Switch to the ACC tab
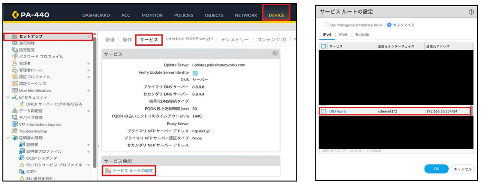Image resolution: width=482 pixels, height=182 pixels. pyautogui.click(x=126, y=15)
